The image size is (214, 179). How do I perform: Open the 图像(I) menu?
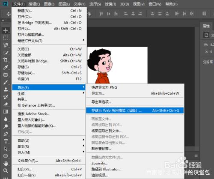(x=49, y=4)
